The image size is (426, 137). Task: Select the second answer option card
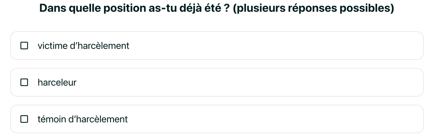coord(217,82)
